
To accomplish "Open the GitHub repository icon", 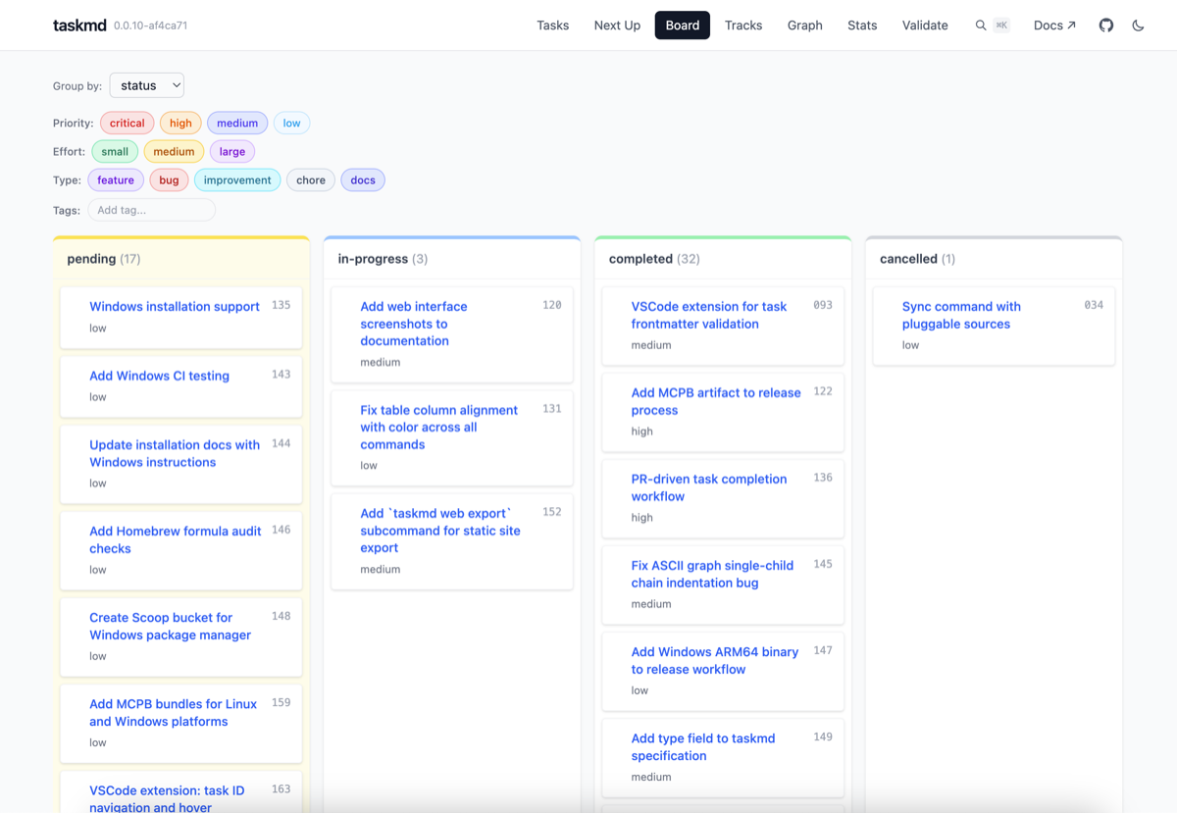I will [x=1105, y=25].
